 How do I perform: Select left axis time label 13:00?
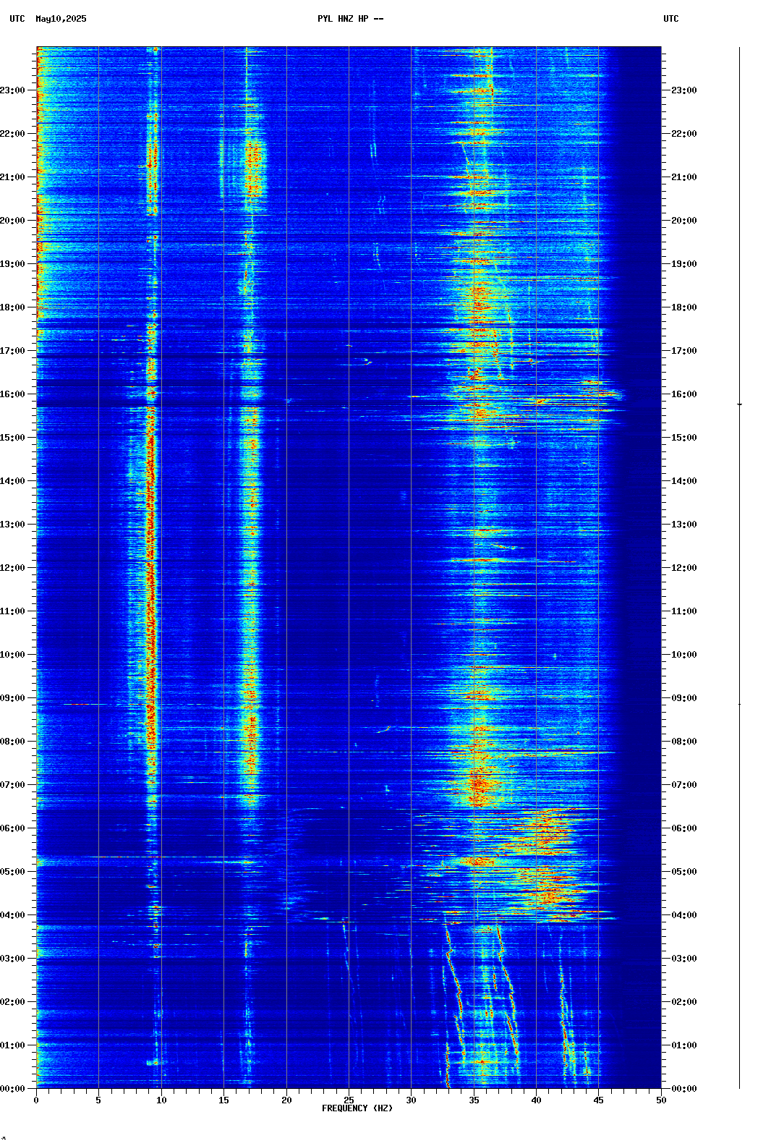[x=12, y=525]
